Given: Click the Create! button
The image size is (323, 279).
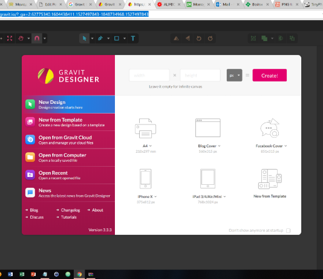Looking at the screenshot, I should tap(269, 75).
